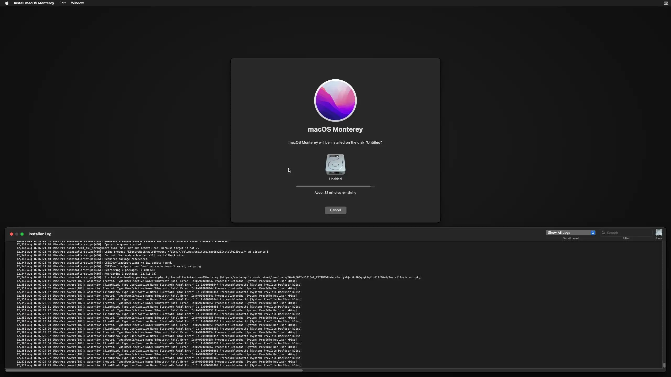671x377 pixels.
Task: Minimize the Installer Log with gray button
Action: 17,234
